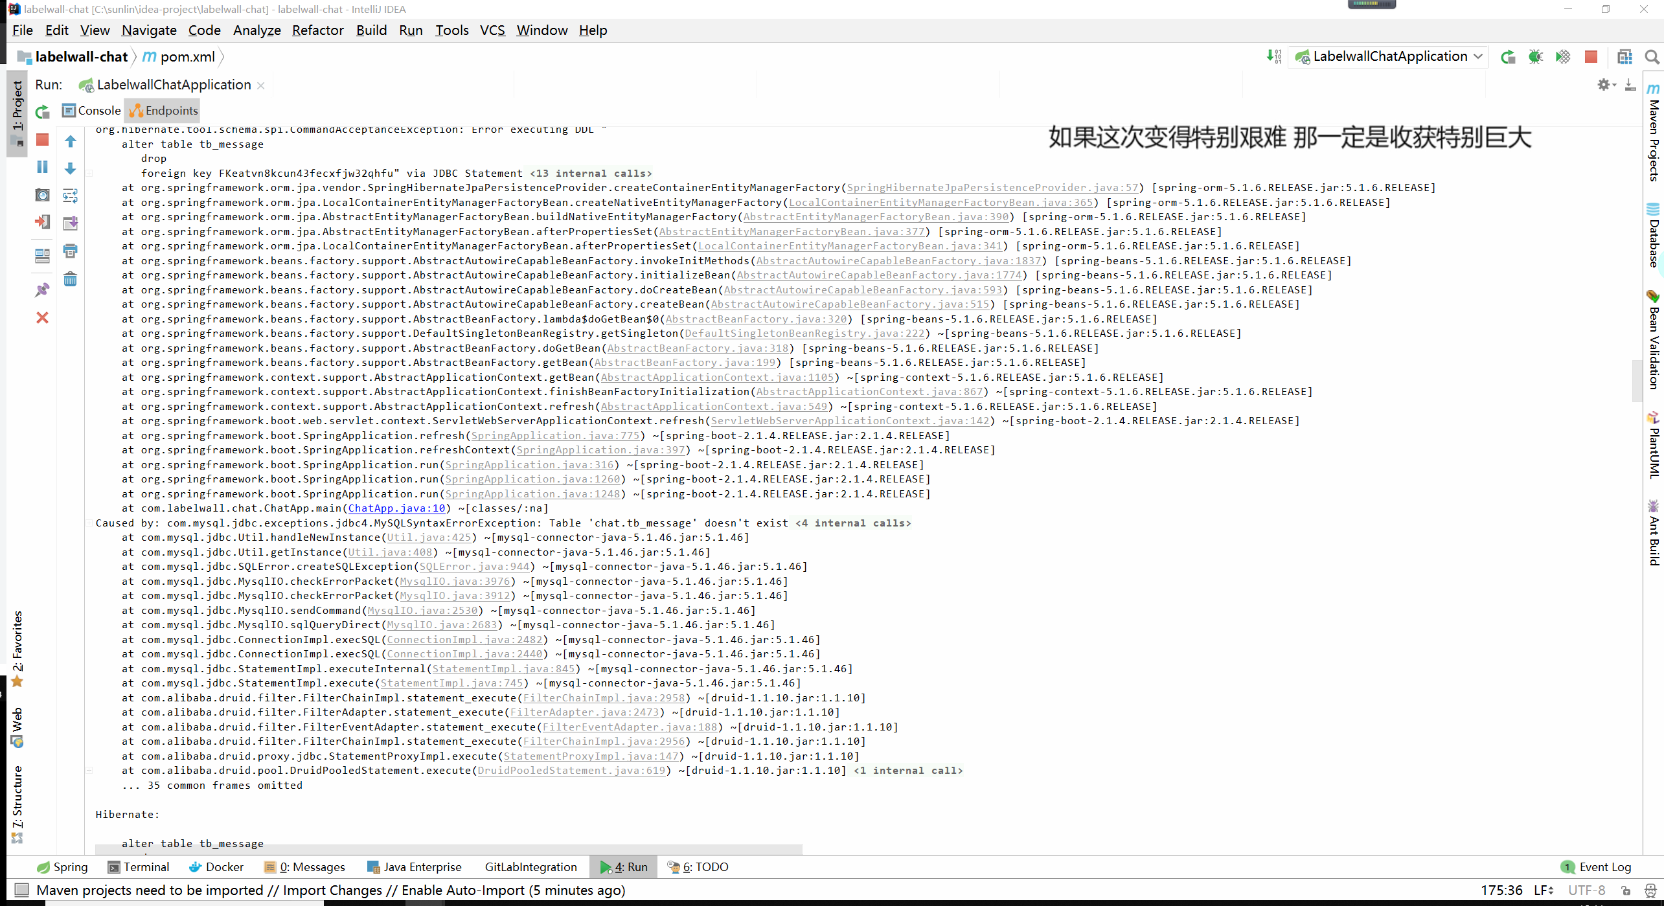Print console output with printer icon
This screenshot has width=1664, height=906.
pos(70,251)
